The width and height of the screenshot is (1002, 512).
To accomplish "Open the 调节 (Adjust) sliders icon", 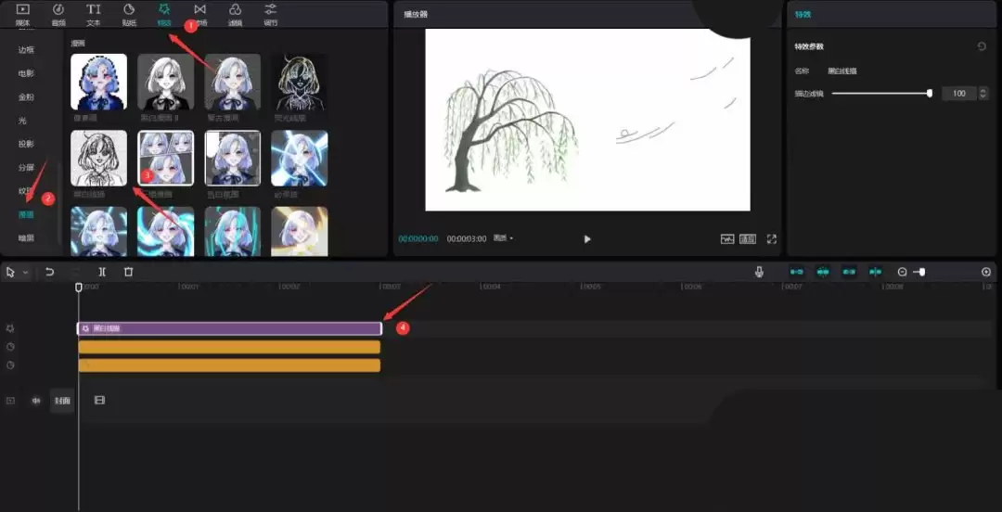I will 270,13.
